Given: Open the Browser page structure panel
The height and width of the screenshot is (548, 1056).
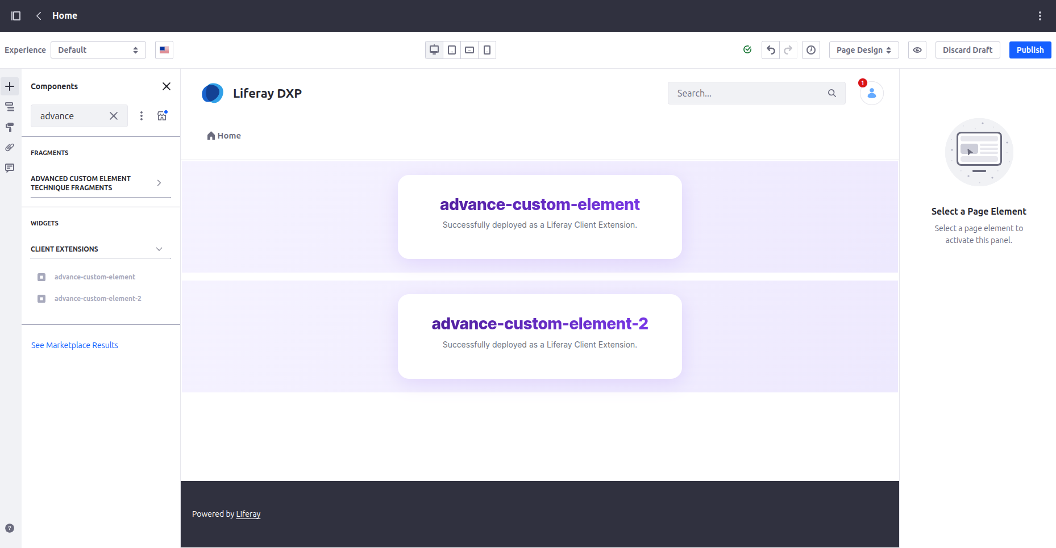Looking at the screenshot, I should pos(10,107).
